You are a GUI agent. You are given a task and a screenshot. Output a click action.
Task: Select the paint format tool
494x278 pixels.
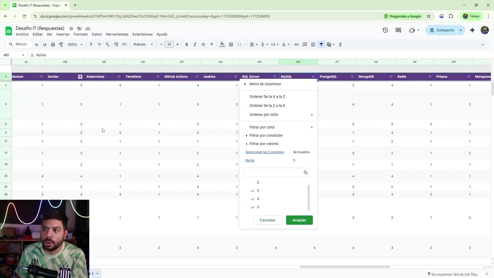click(x=61, y=44)
